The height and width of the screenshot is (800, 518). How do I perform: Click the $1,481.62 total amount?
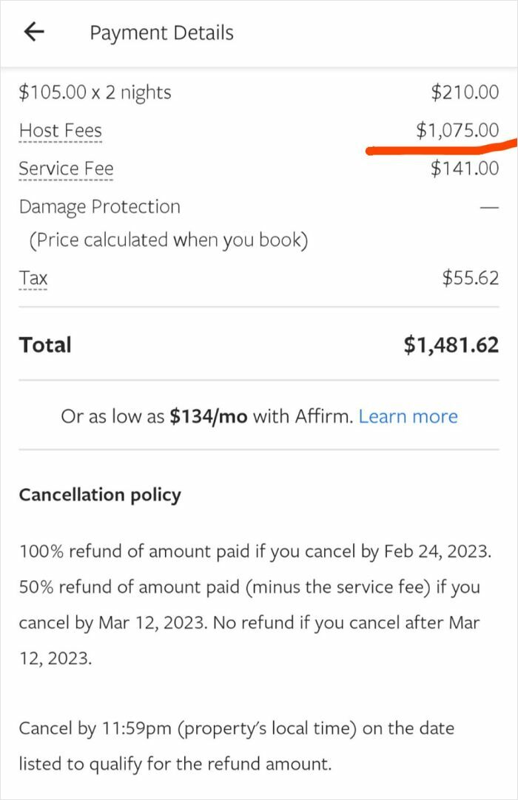click(x=451, y=345)
